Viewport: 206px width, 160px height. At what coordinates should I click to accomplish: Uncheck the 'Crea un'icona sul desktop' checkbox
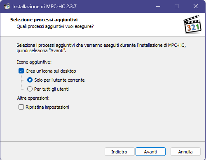point(21,71)
